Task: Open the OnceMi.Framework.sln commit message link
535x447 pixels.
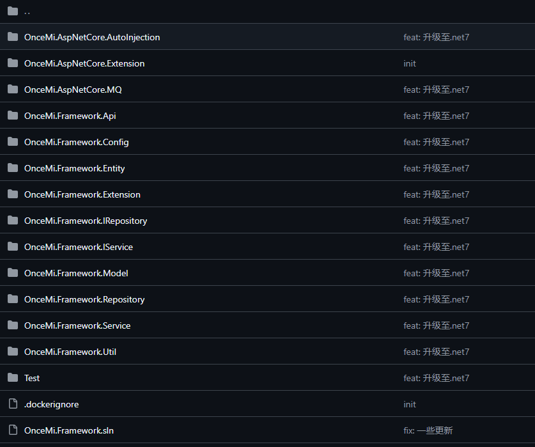Action: coord(428,430)
